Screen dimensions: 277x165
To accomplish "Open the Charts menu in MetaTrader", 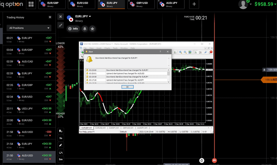I will click(107, 48).
